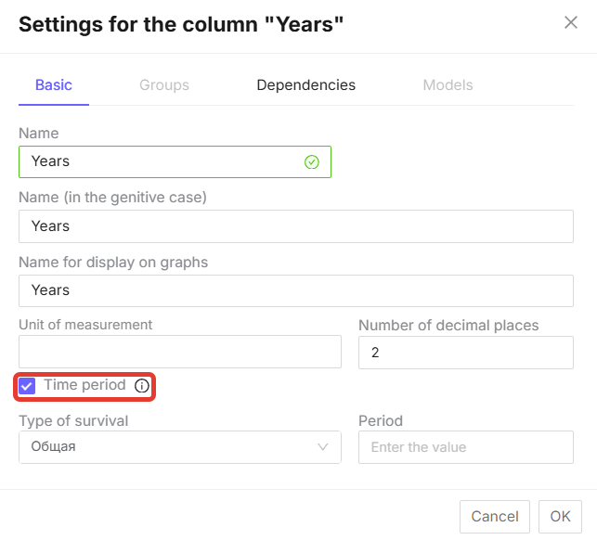Click the Time period info icon
597x540 pixels.
142,386
